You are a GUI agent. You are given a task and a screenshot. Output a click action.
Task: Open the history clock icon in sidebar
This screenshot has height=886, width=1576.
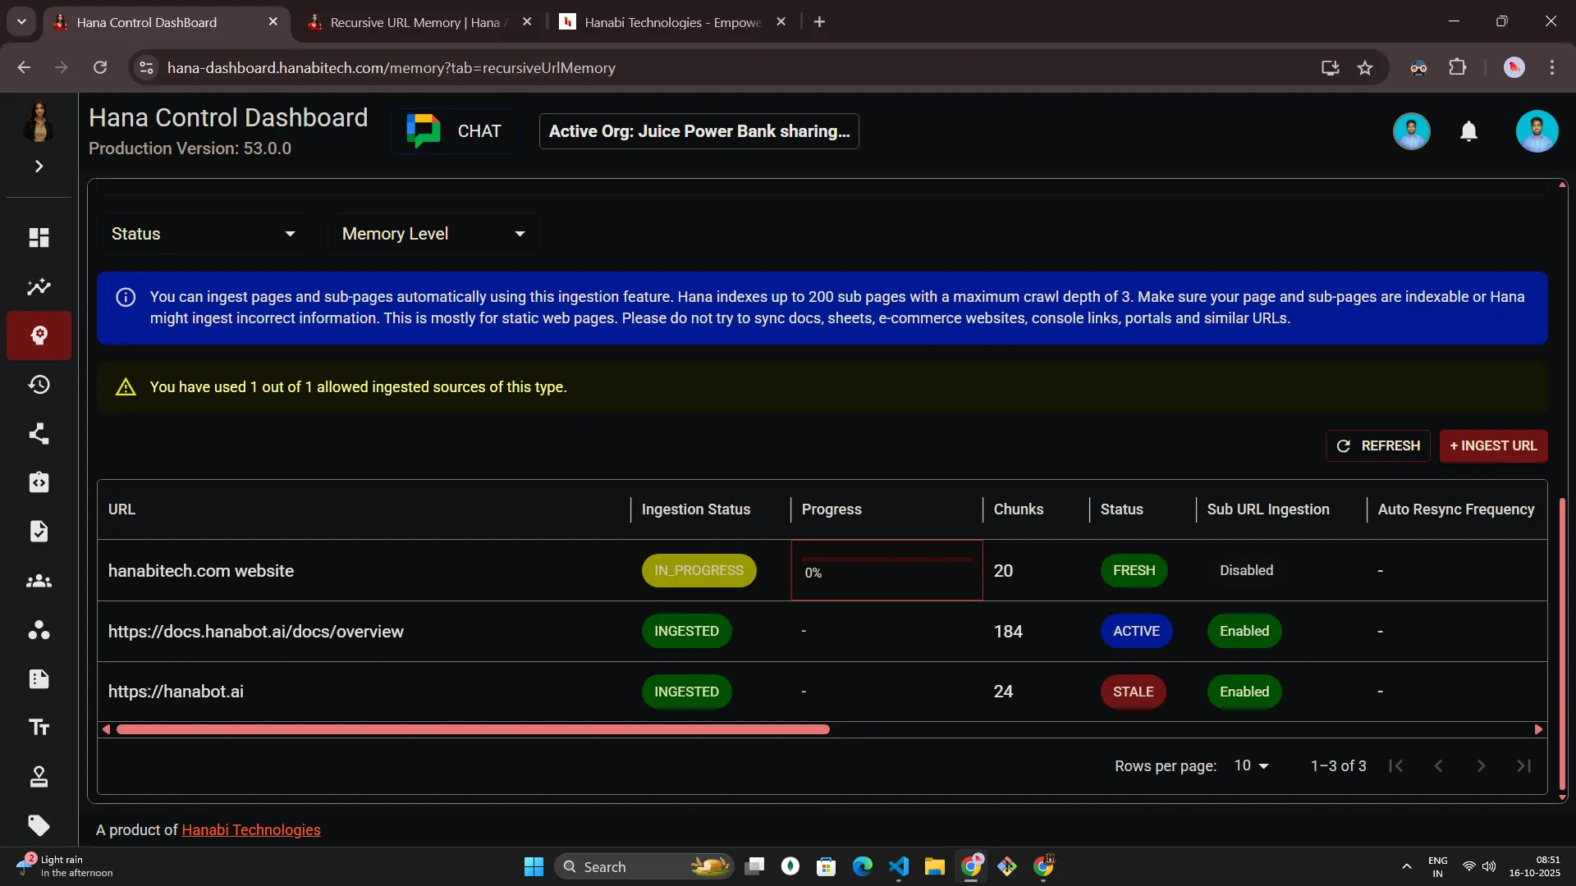[x=39, y=385]
